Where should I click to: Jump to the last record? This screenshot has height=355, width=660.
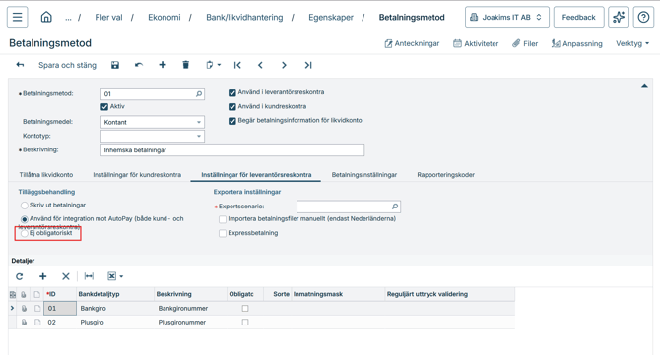(308, 65)
